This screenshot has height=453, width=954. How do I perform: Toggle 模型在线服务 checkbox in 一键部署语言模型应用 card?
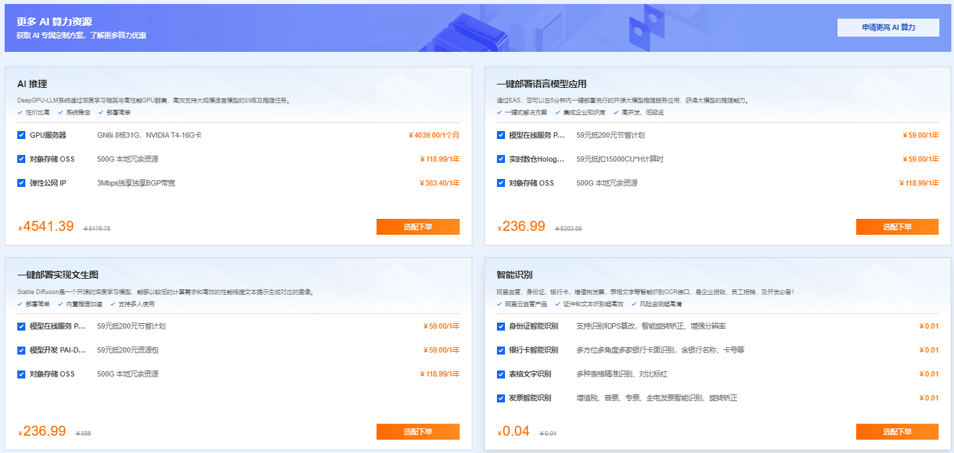[x=501, y=135]
